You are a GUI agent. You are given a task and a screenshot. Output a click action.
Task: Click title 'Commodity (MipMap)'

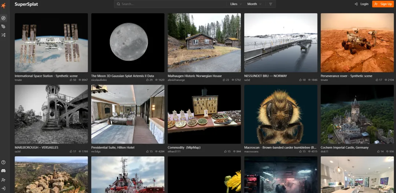tap(184, 147)
